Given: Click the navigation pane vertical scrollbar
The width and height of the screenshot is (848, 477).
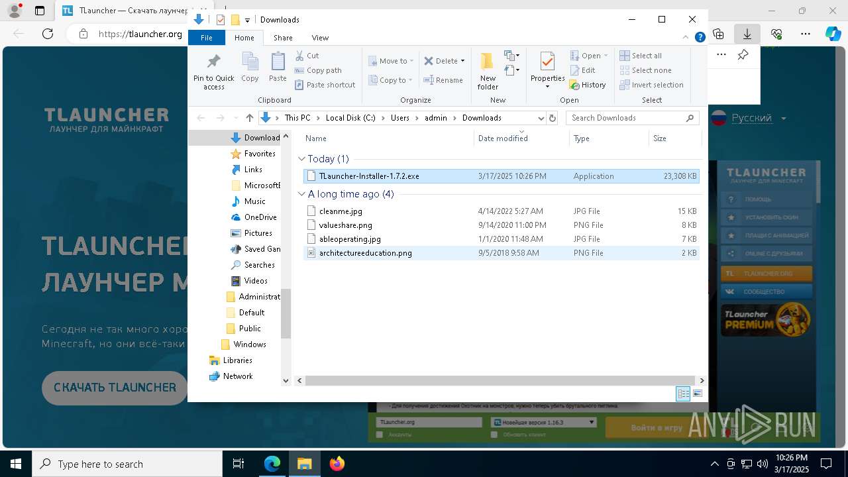Looking at the screenshot, I should (286, 313).
